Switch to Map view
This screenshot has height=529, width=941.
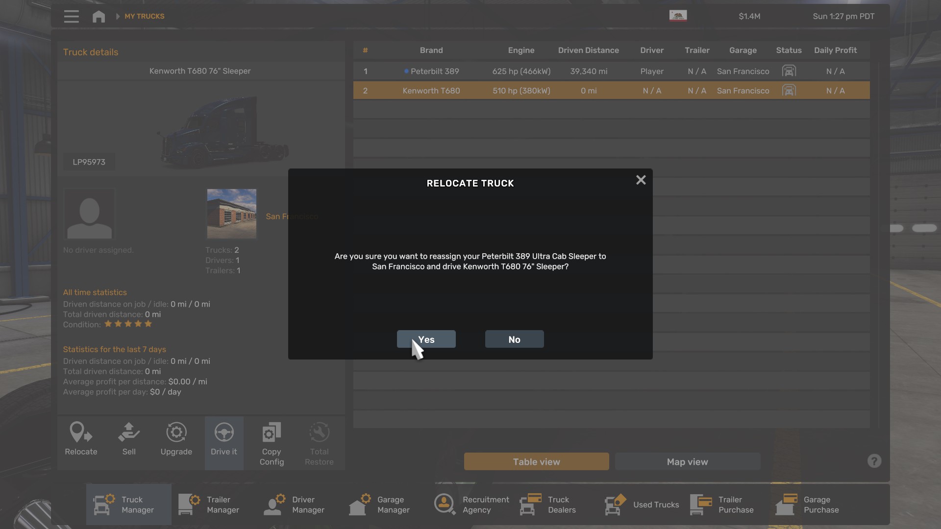[x=688, y=461]
